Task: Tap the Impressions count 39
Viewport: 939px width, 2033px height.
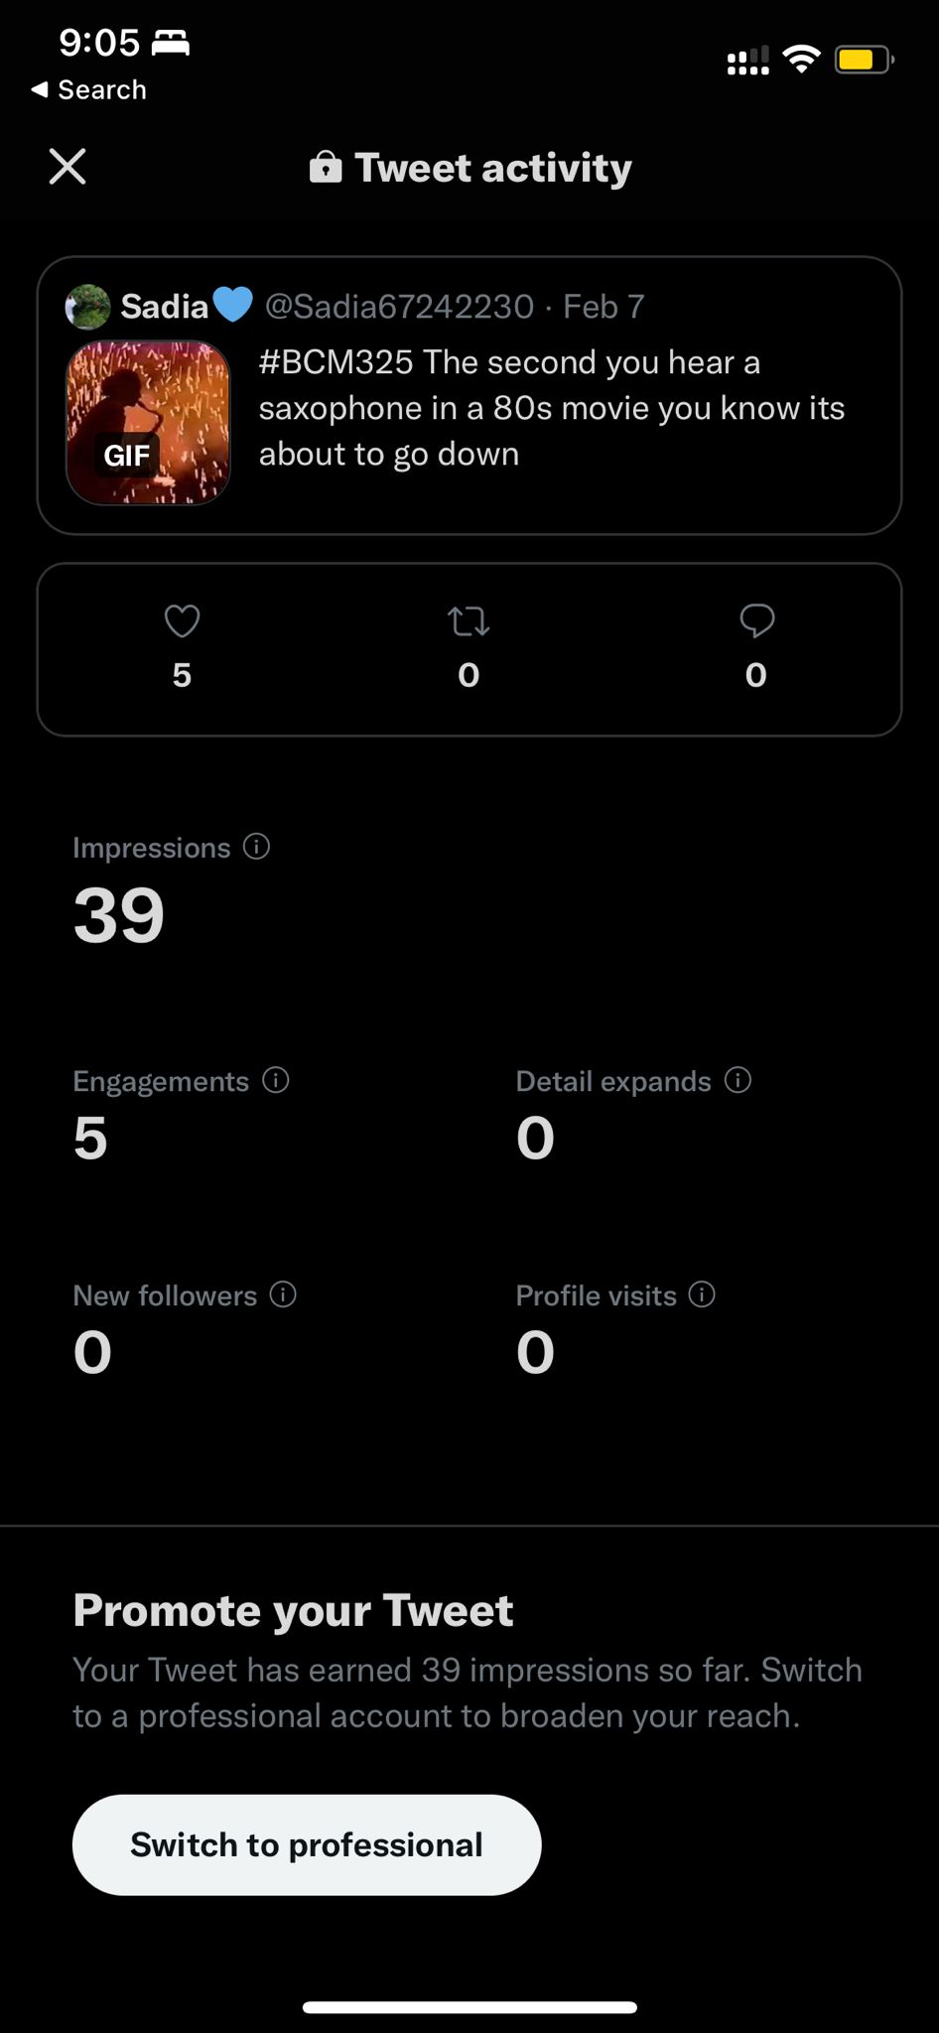Action: 119,914
